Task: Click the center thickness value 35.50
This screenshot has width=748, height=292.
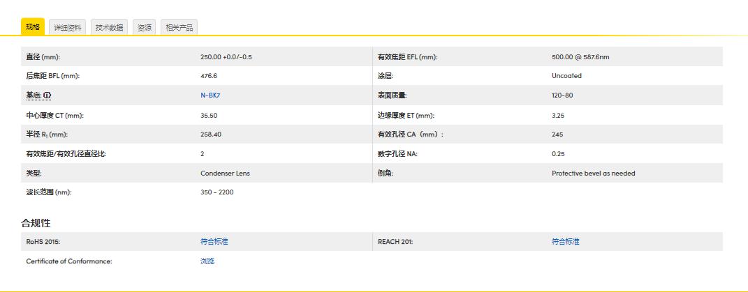Action: point(209,115)
